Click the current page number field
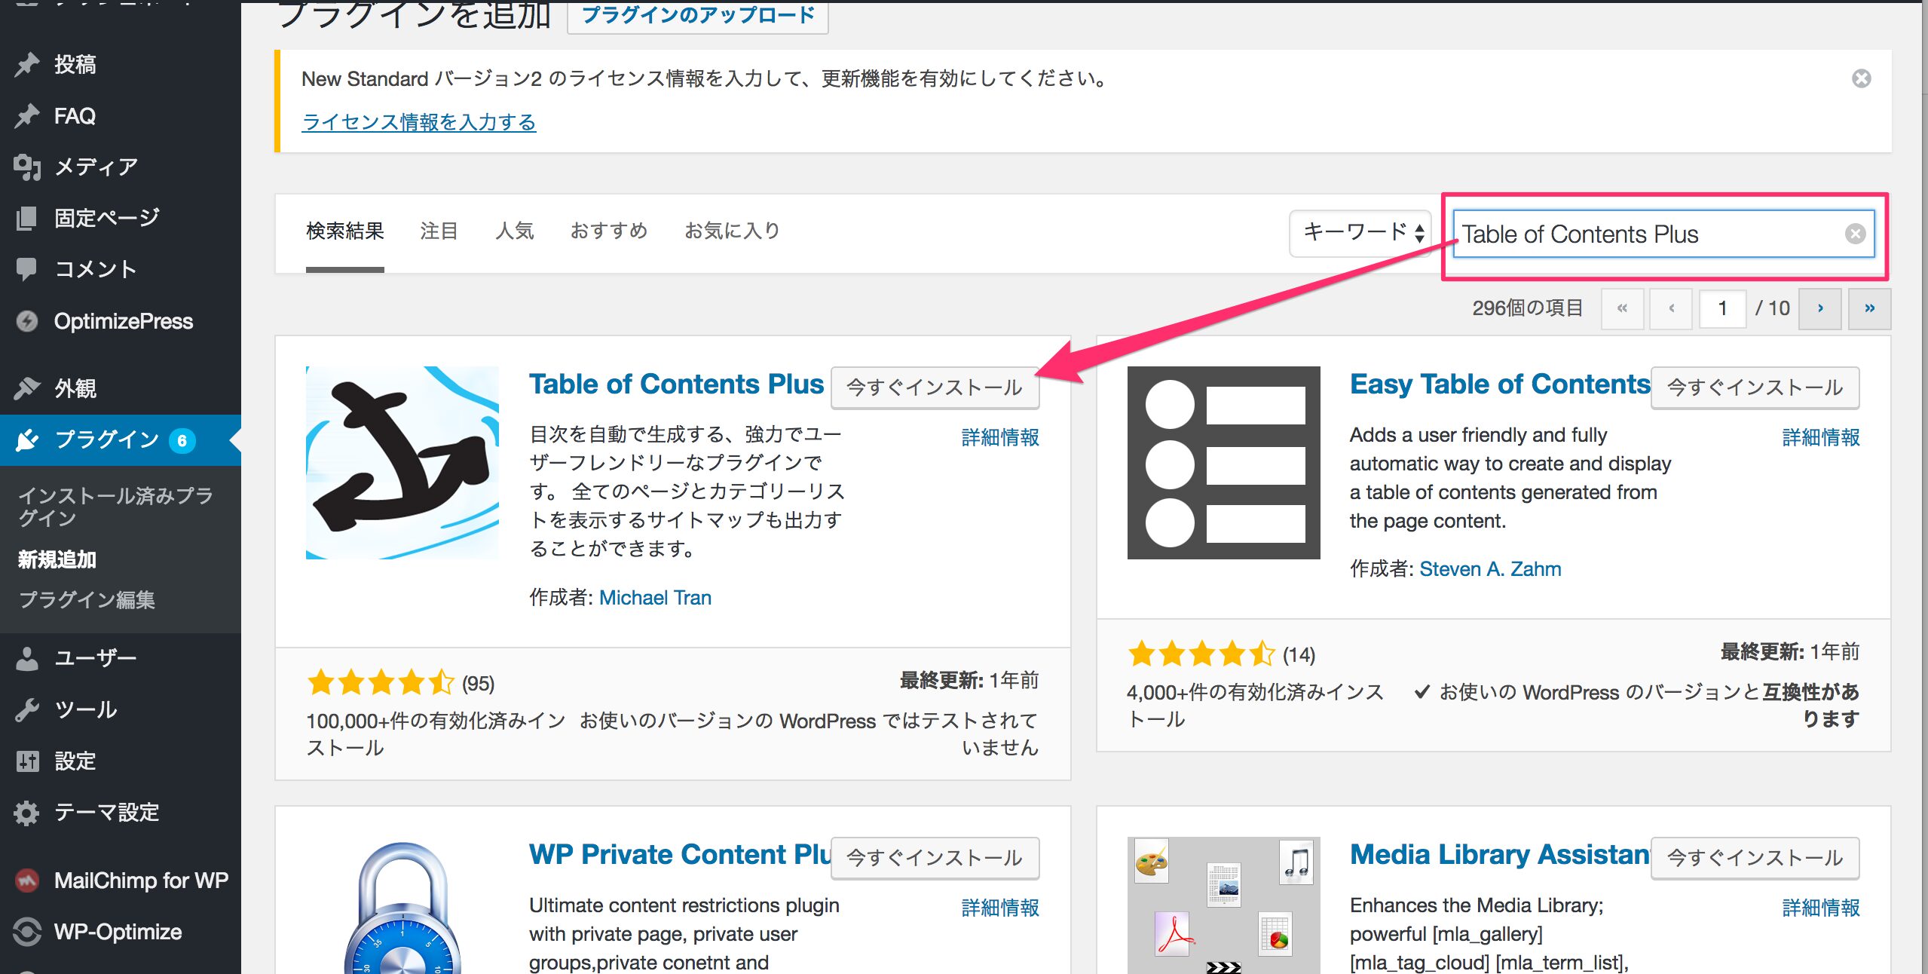 tap(1722, 308)
